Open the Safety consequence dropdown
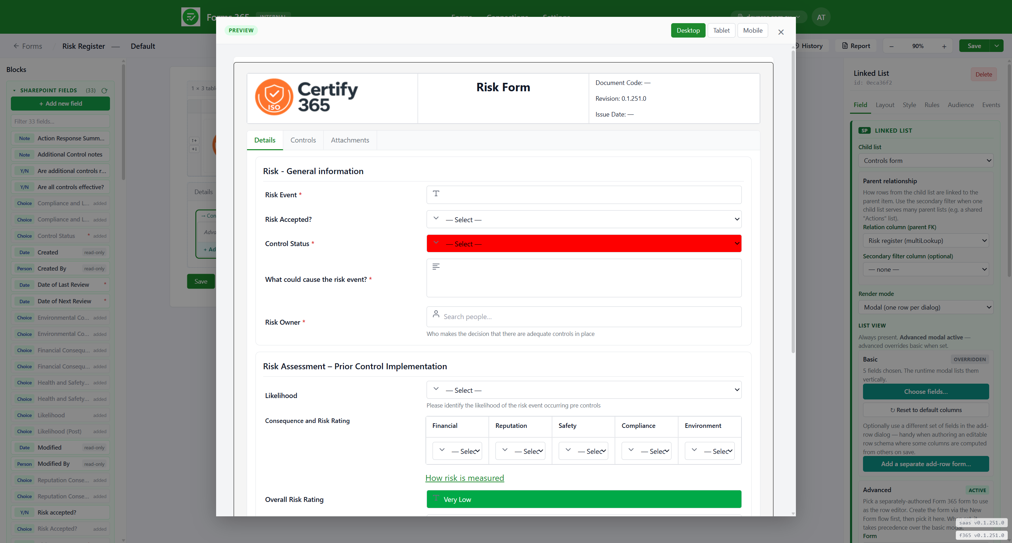Screen dimensions: 1012x543 coord(583,451)
